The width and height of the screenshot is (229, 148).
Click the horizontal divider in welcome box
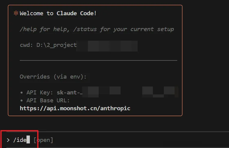[98, 61]
